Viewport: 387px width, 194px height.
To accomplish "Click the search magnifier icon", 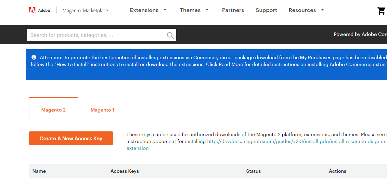I will point(170,35).
